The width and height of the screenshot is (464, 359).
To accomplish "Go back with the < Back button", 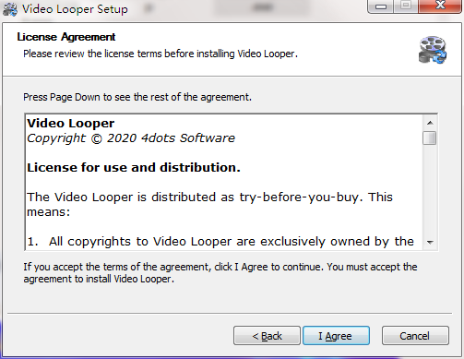I will point(267,336).
